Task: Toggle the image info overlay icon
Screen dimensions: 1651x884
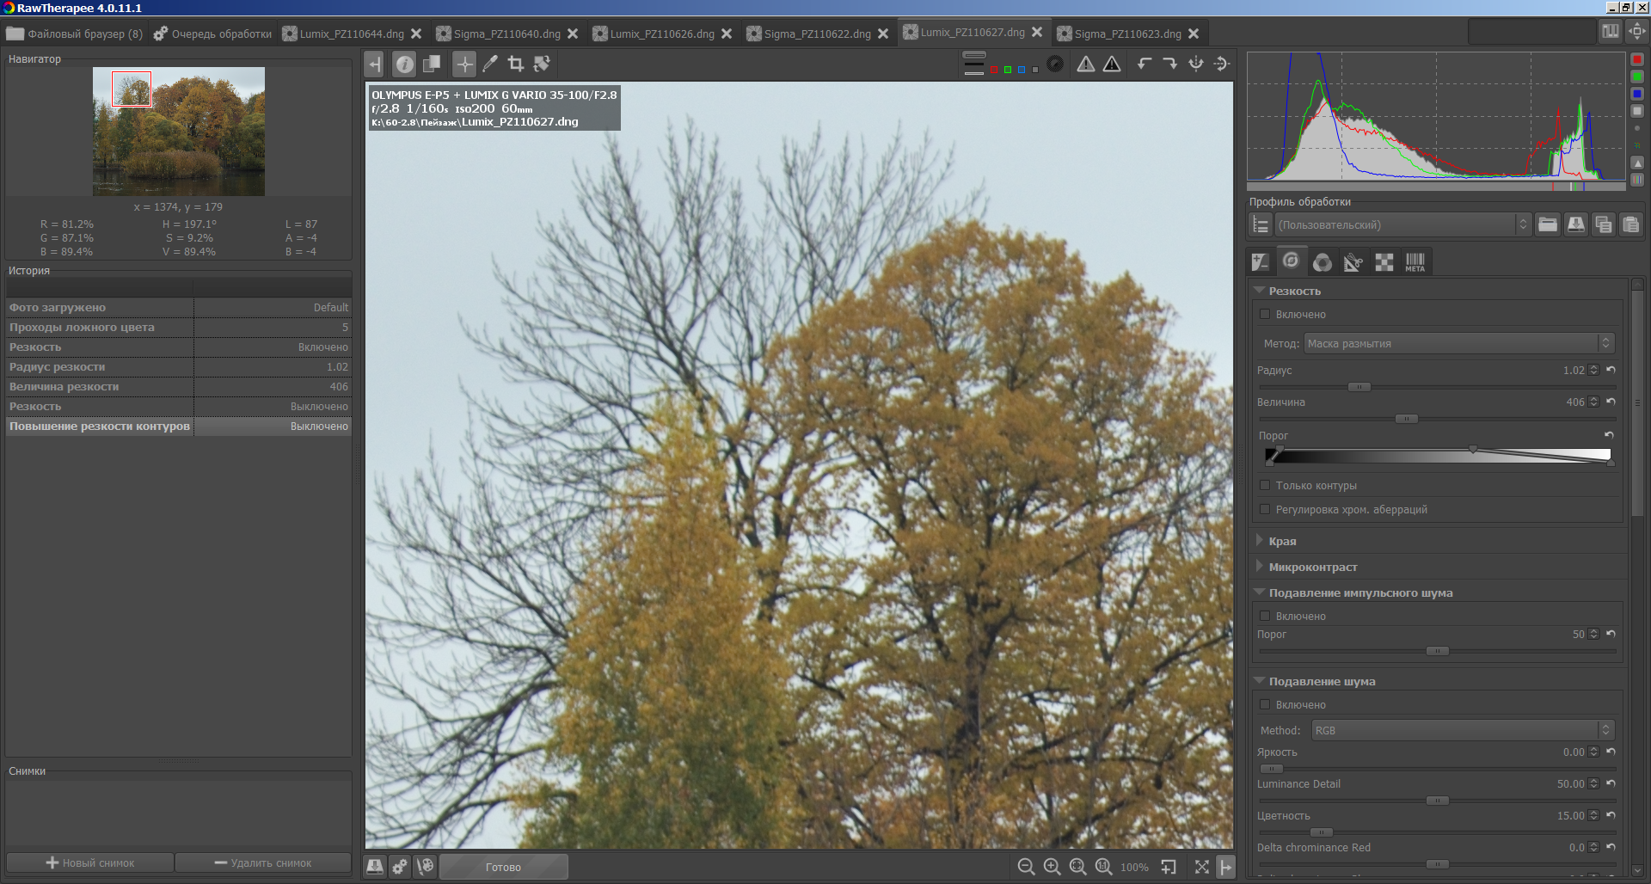Action: (404, 64)
